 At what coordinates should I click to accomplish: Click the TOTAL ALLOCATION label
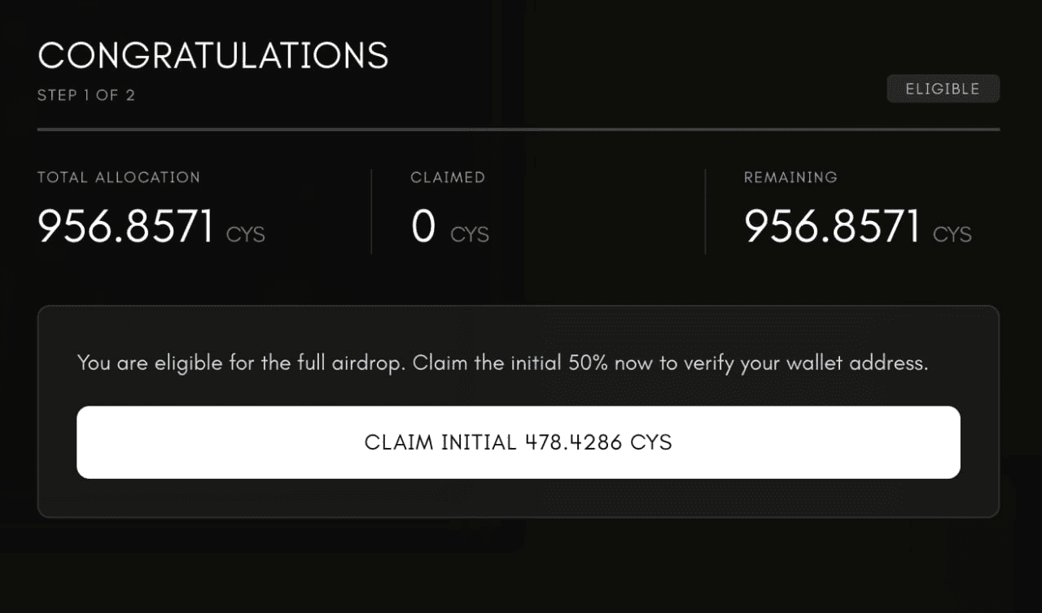(x=119, y=177)
